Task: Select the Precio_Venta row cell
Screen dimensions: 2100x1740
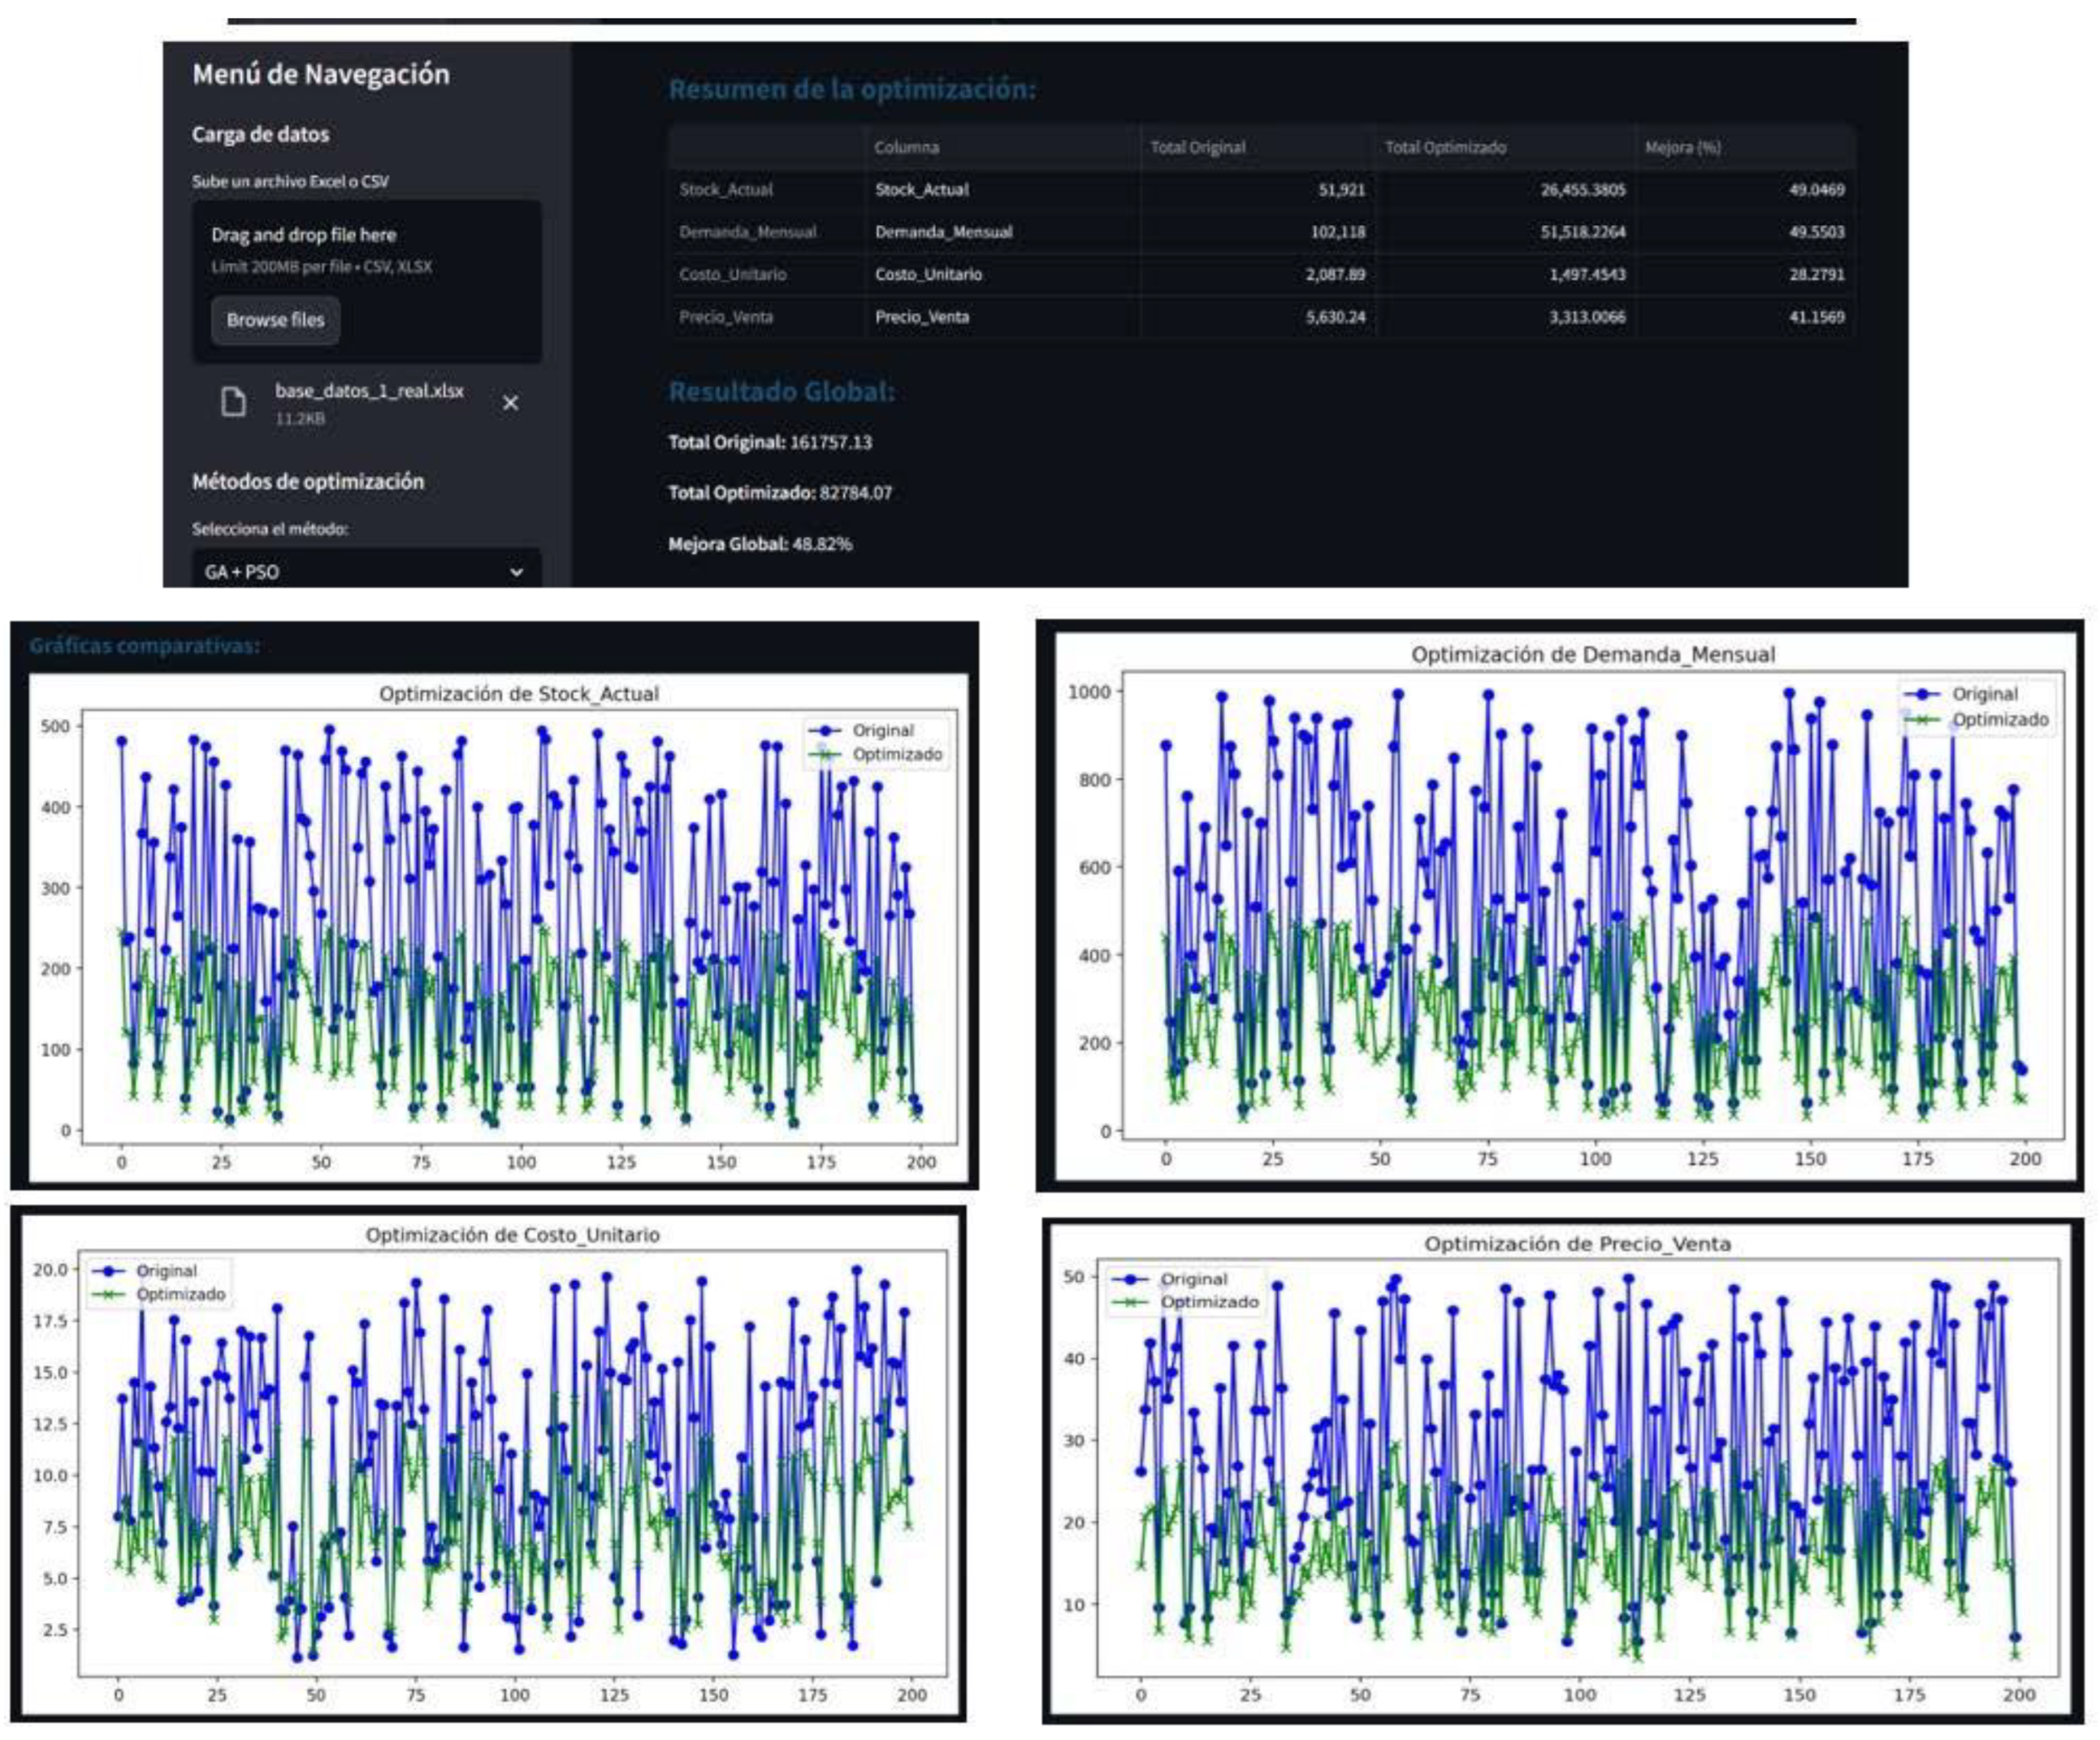Action: point(921,317)
